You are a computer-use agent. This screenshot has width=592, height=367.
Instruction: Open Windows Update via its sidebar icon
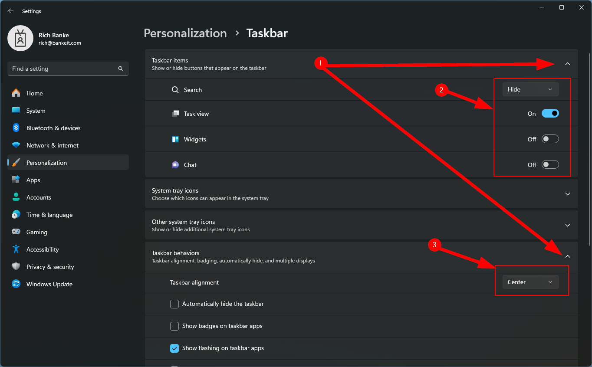(x=16, y=284)
